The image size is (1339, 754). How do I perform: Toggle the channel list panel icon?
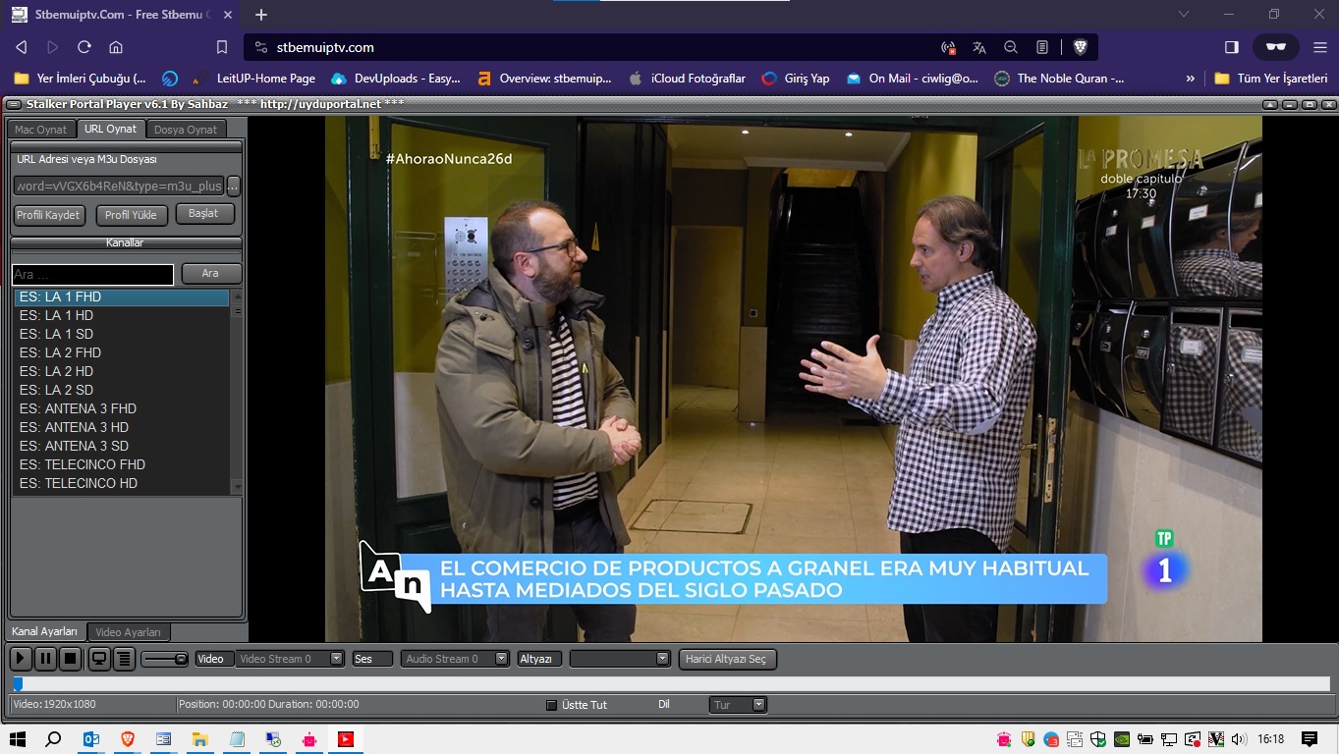point(124,659)
